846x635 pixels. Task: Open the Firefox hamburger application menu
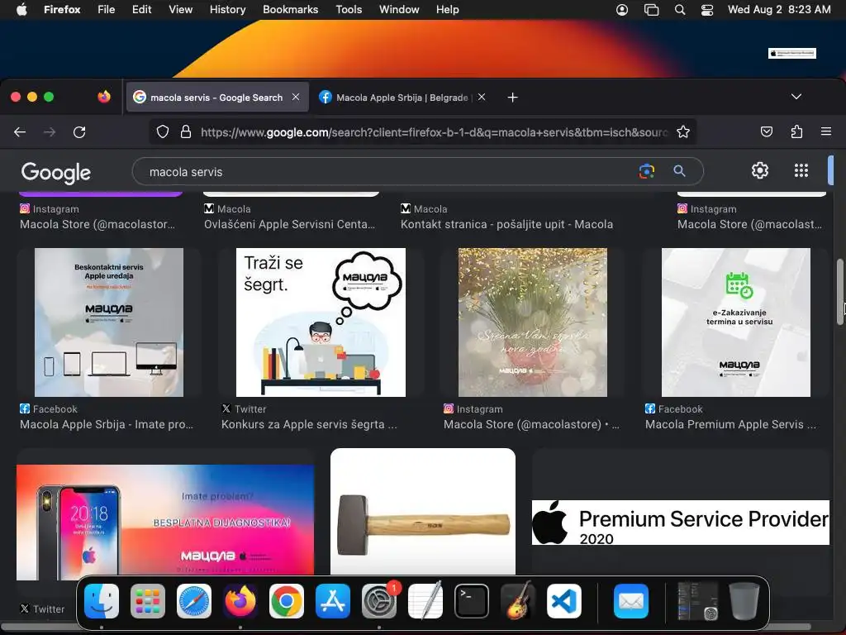click(x=826, y=131)
